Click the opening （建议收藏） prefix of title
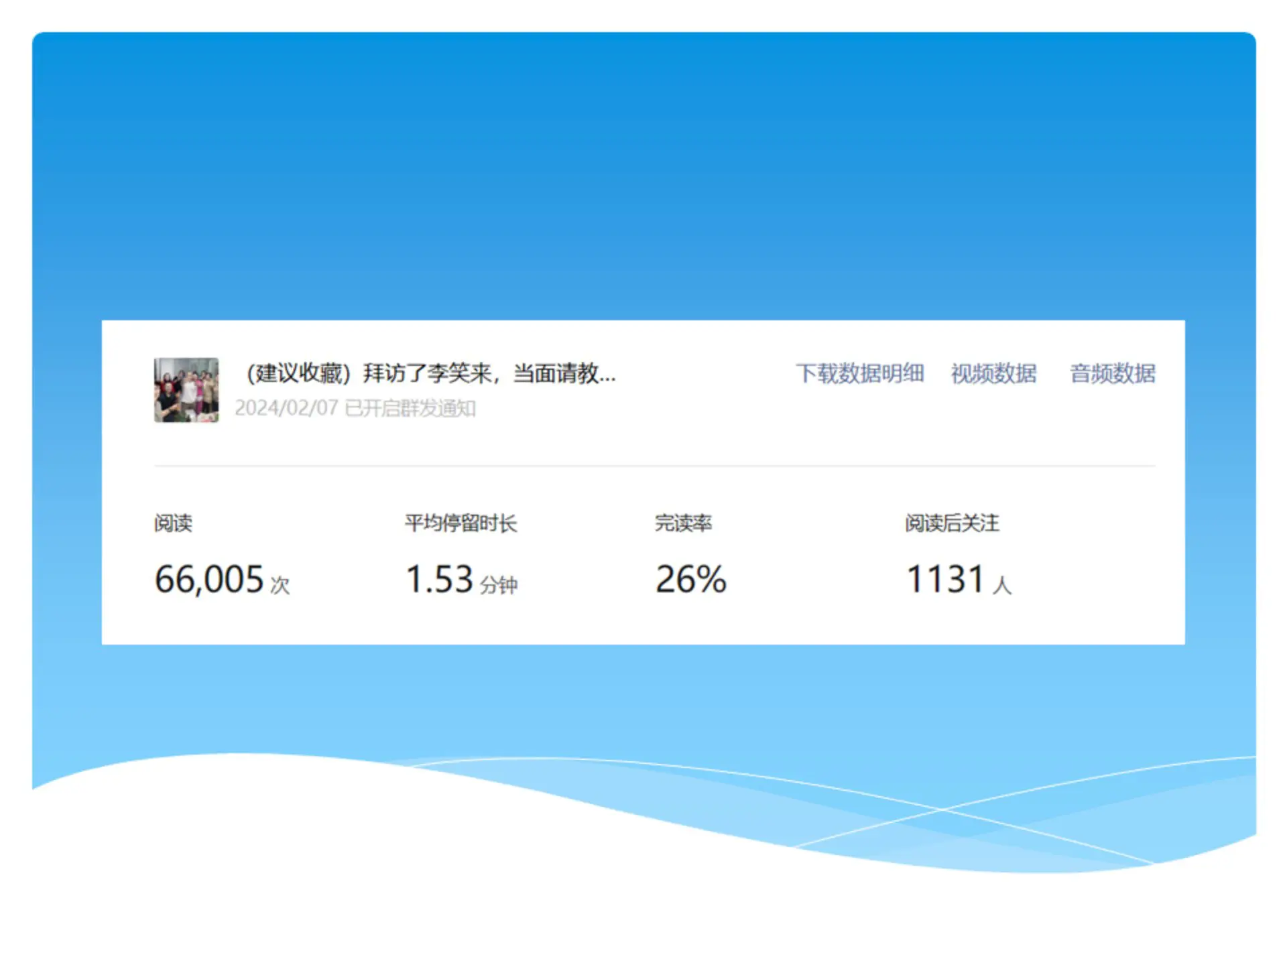 click(298, 373)
